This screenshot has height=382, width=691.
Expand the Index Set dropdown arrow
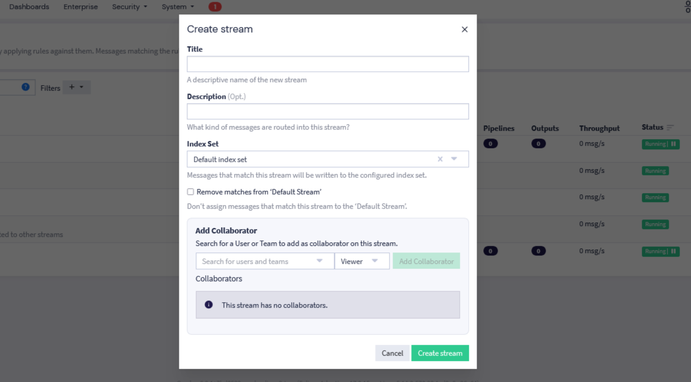coord(454,159)
